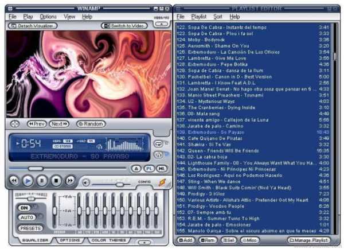Open the equalizer PRESETS menu
The image size is (344, 249).
click(30, 228)
